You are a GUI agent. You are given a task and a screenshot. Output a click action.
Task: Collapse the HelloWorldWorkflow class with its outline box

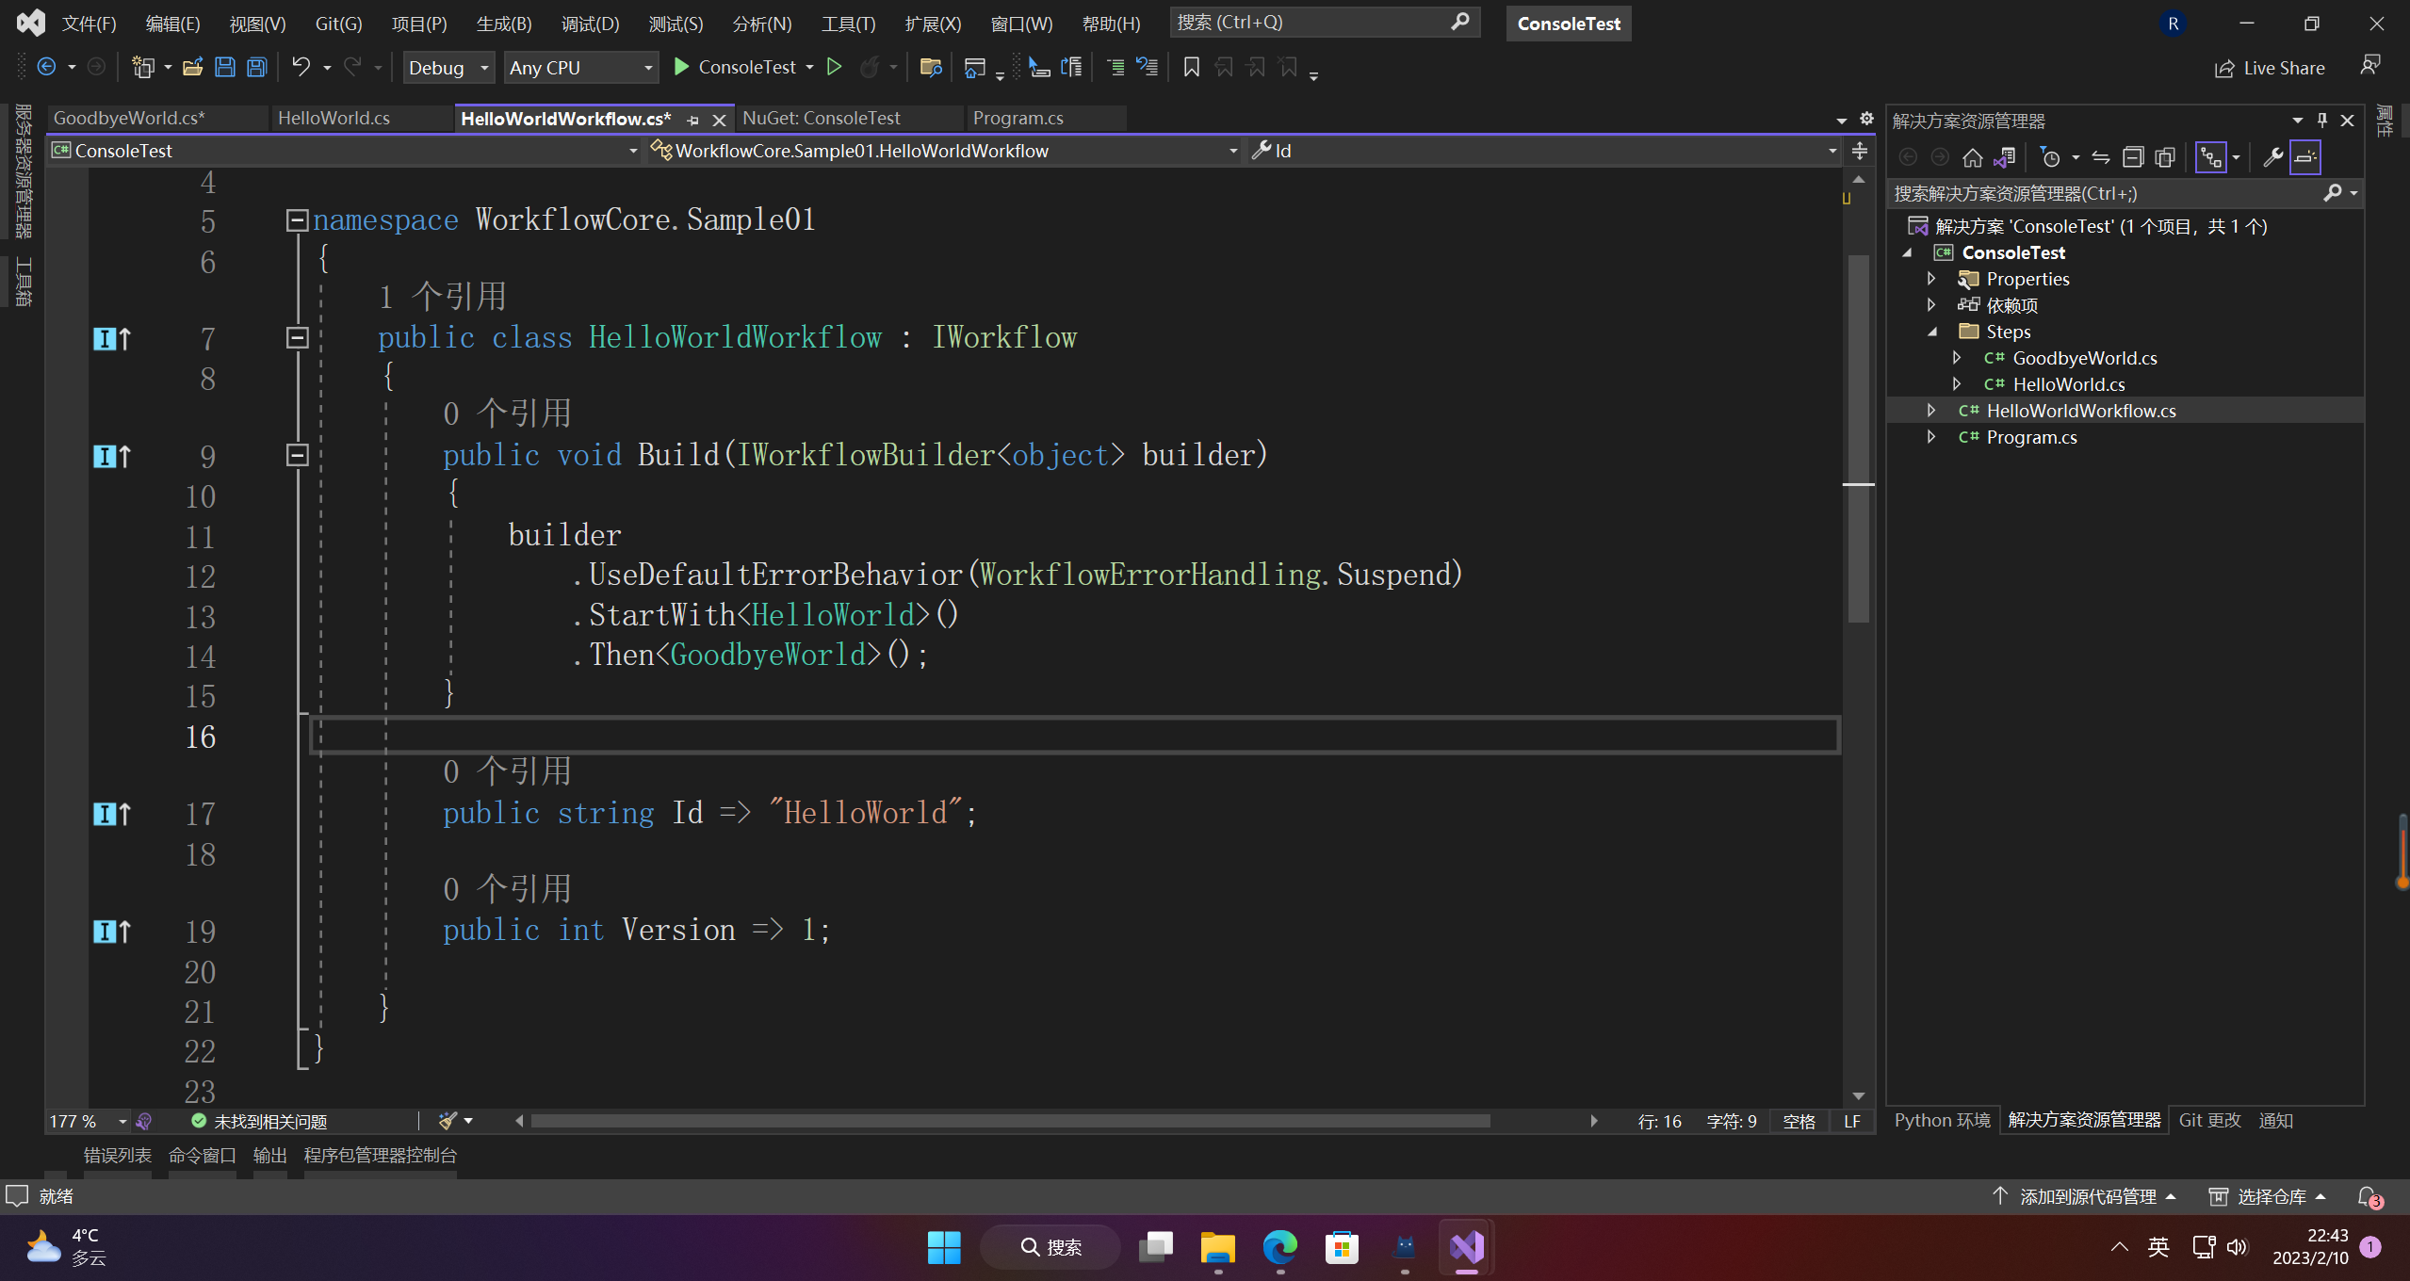pyautogui.click(x=297, y=337)
